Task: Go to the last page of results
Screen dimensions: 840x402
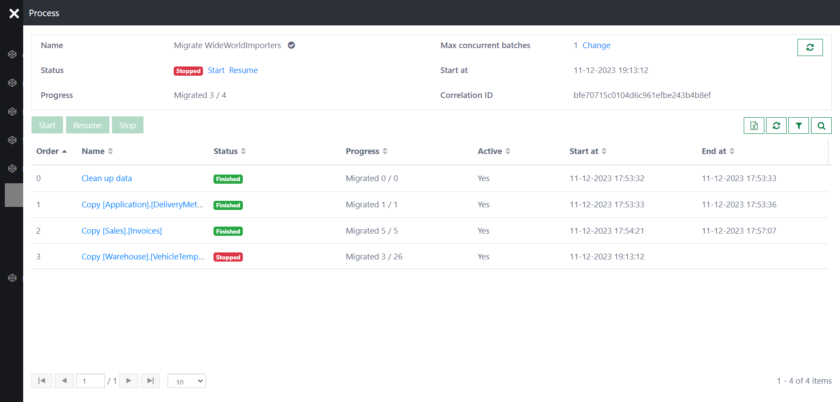Action: click(x=150, y=381)
